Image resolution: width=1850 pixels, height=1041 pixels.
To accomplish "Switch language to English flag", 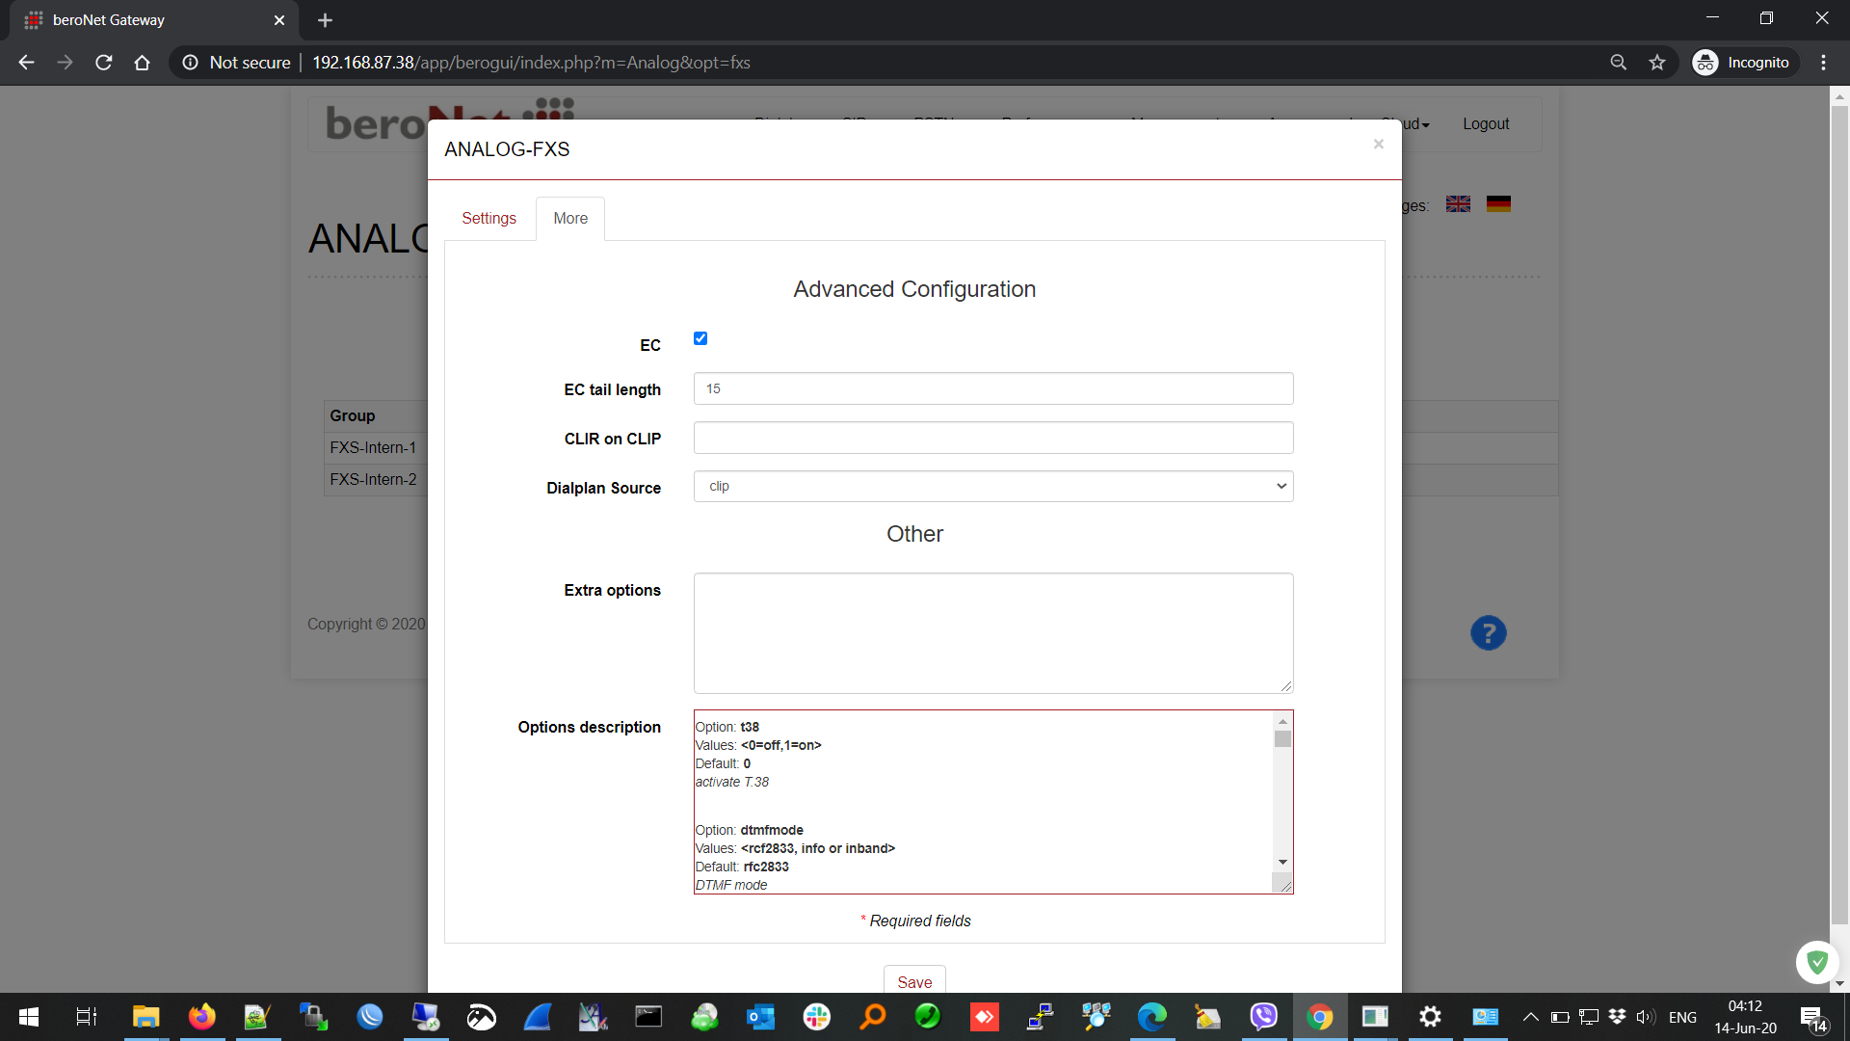I will (1458, 204).
